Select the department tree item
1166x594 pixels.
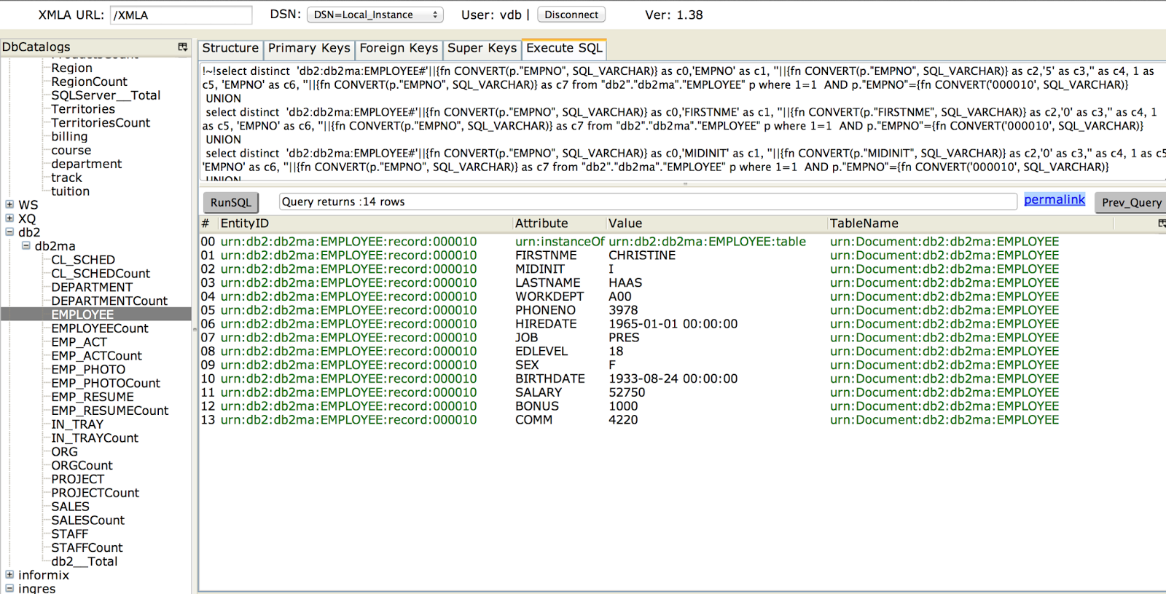[x=86, y=164]
